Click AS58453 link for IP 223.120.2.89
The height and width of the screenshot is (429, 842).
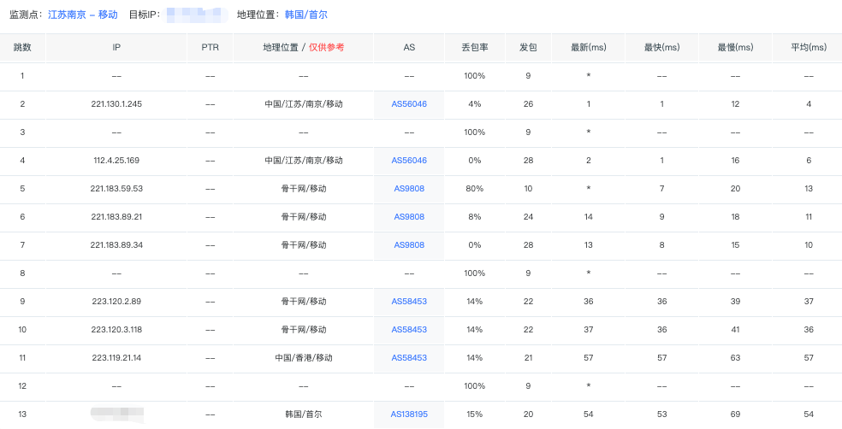[409, 301]
